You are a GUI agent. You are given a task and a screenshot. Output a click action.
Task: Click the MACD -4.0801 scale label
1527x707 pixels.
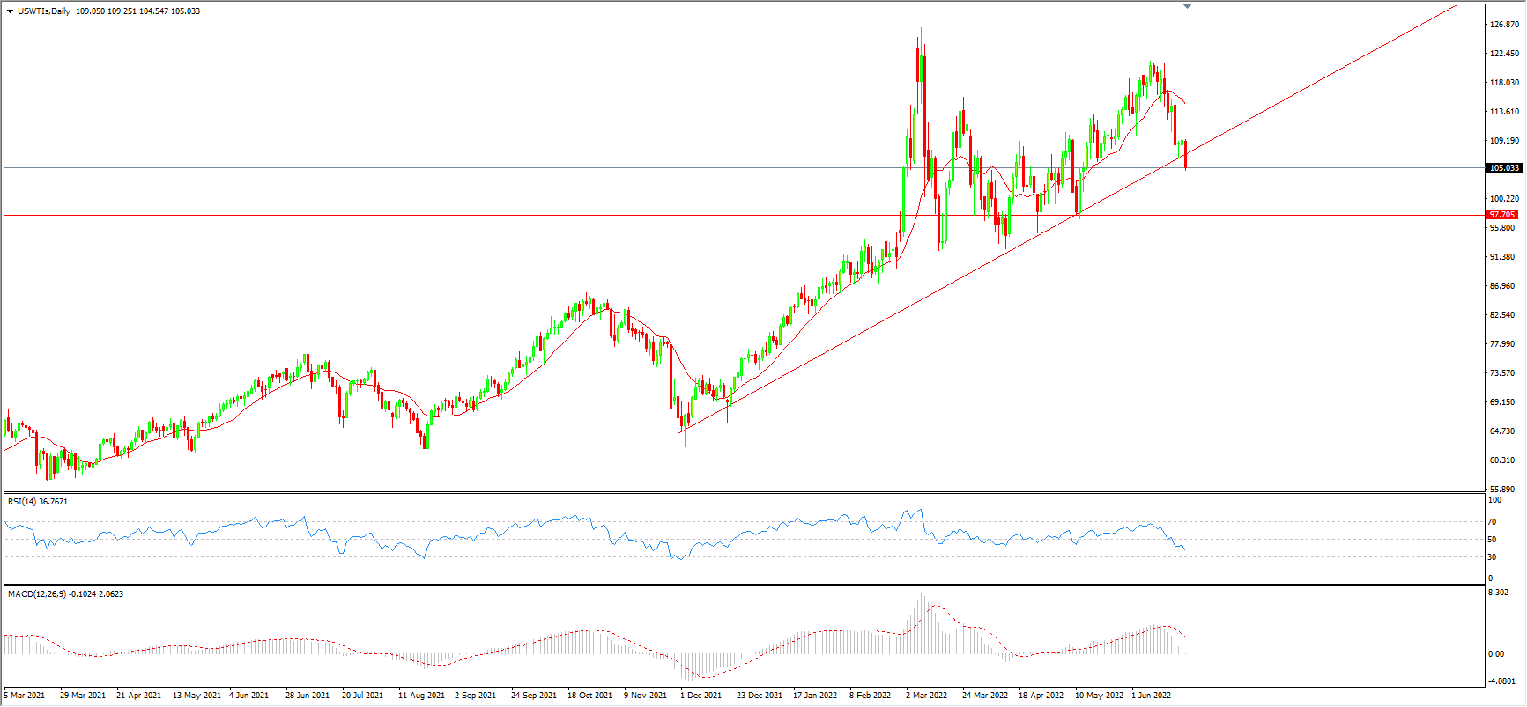point(1501,681)
